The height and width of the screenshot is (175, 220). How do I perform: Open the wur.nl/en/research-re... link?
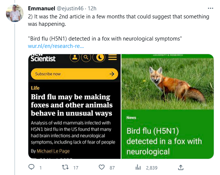pos(56,46)
